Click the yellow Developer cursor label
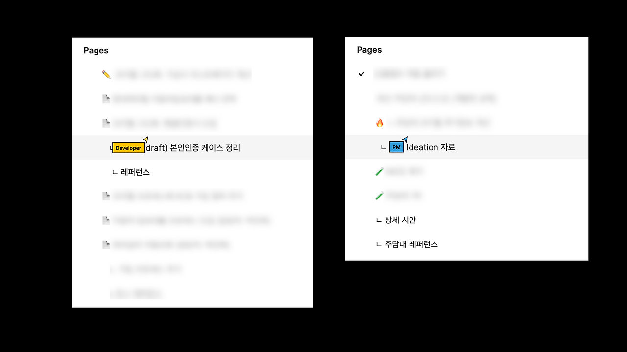The width and height of the screenshot is (627, 352). 128,148
